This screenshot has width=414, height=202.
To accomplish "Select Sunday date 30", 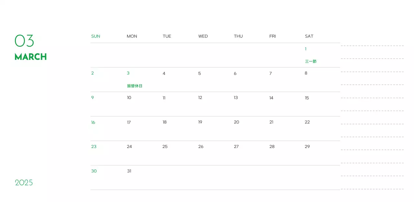I will click(x=94, y=171).
